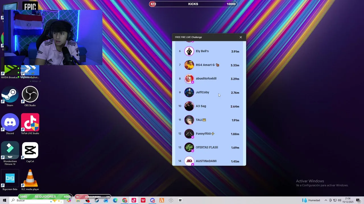Image resolution: width=364 pixels, height=204 pixels.
Task: Click score "3.29m" for abuelitofoxkill
Action: click(x=235, y=79)
